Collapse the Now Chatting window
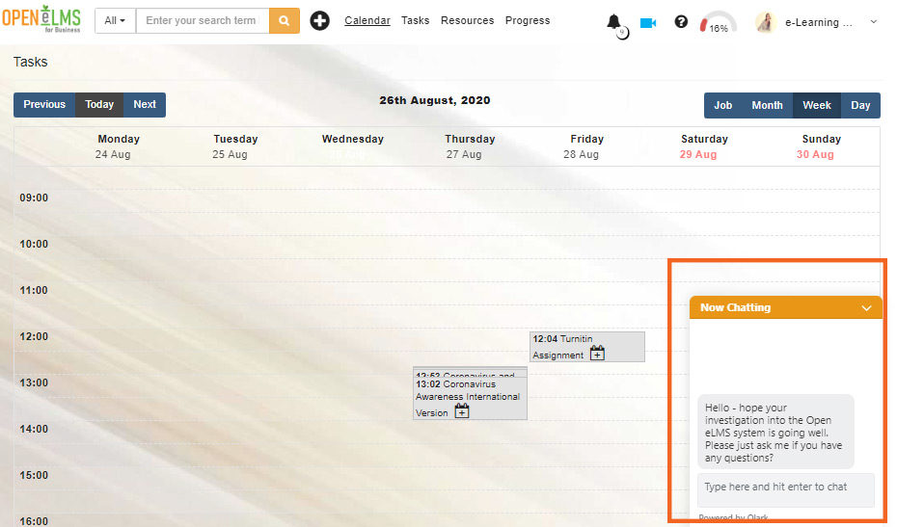 866,308
